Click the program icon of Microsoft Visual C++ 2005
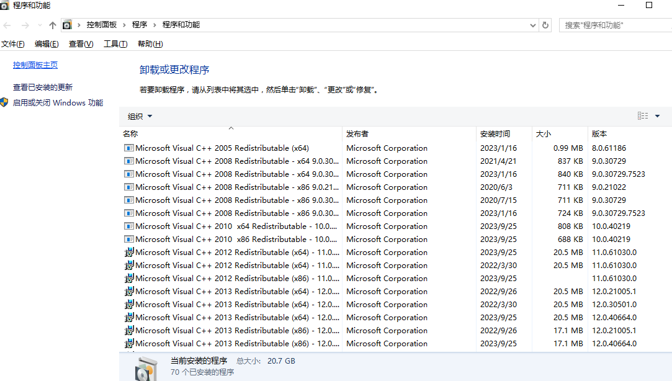The height and width of the screenshot is (381, 672). click(128, 148)
